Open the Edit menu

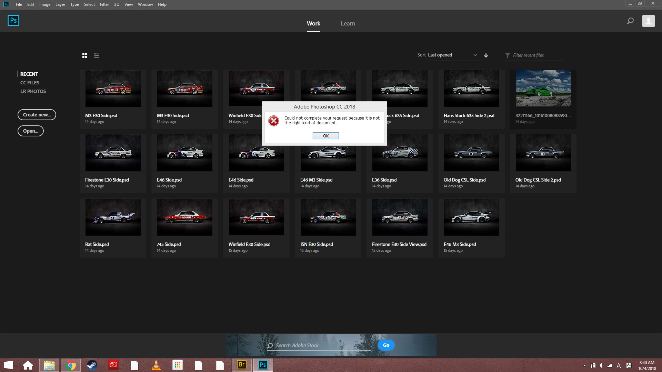[x=31, y=4]
